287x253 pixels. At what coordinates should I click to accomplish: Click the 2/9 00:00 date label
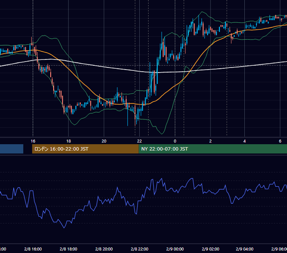pos(175,249)
